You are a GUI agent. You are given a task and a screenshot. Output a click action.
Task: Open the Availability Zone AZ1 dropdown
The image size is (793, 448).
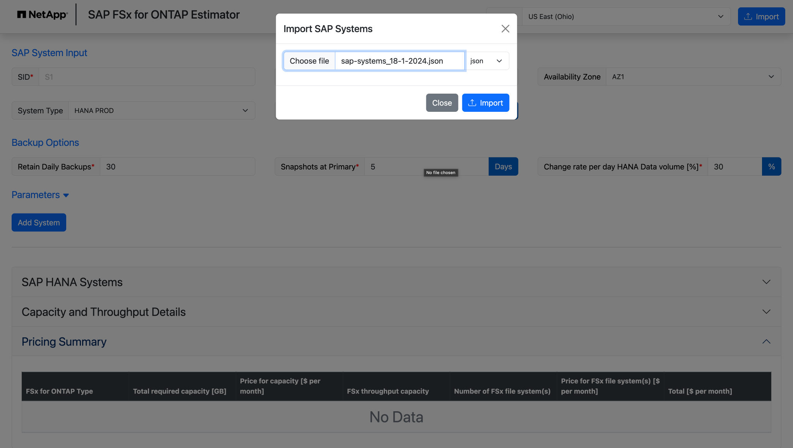coord(693,77)
